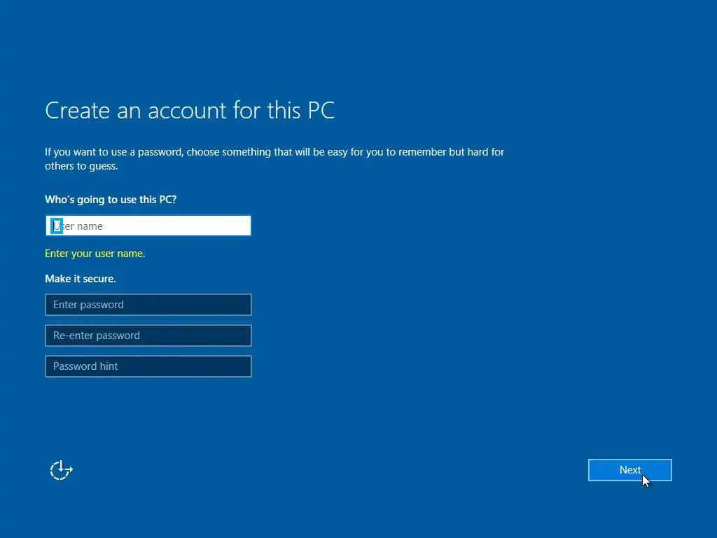Open the Ease of Access icon
The image size is (717, 538).
pyautogui.click(x=61, y=470)
